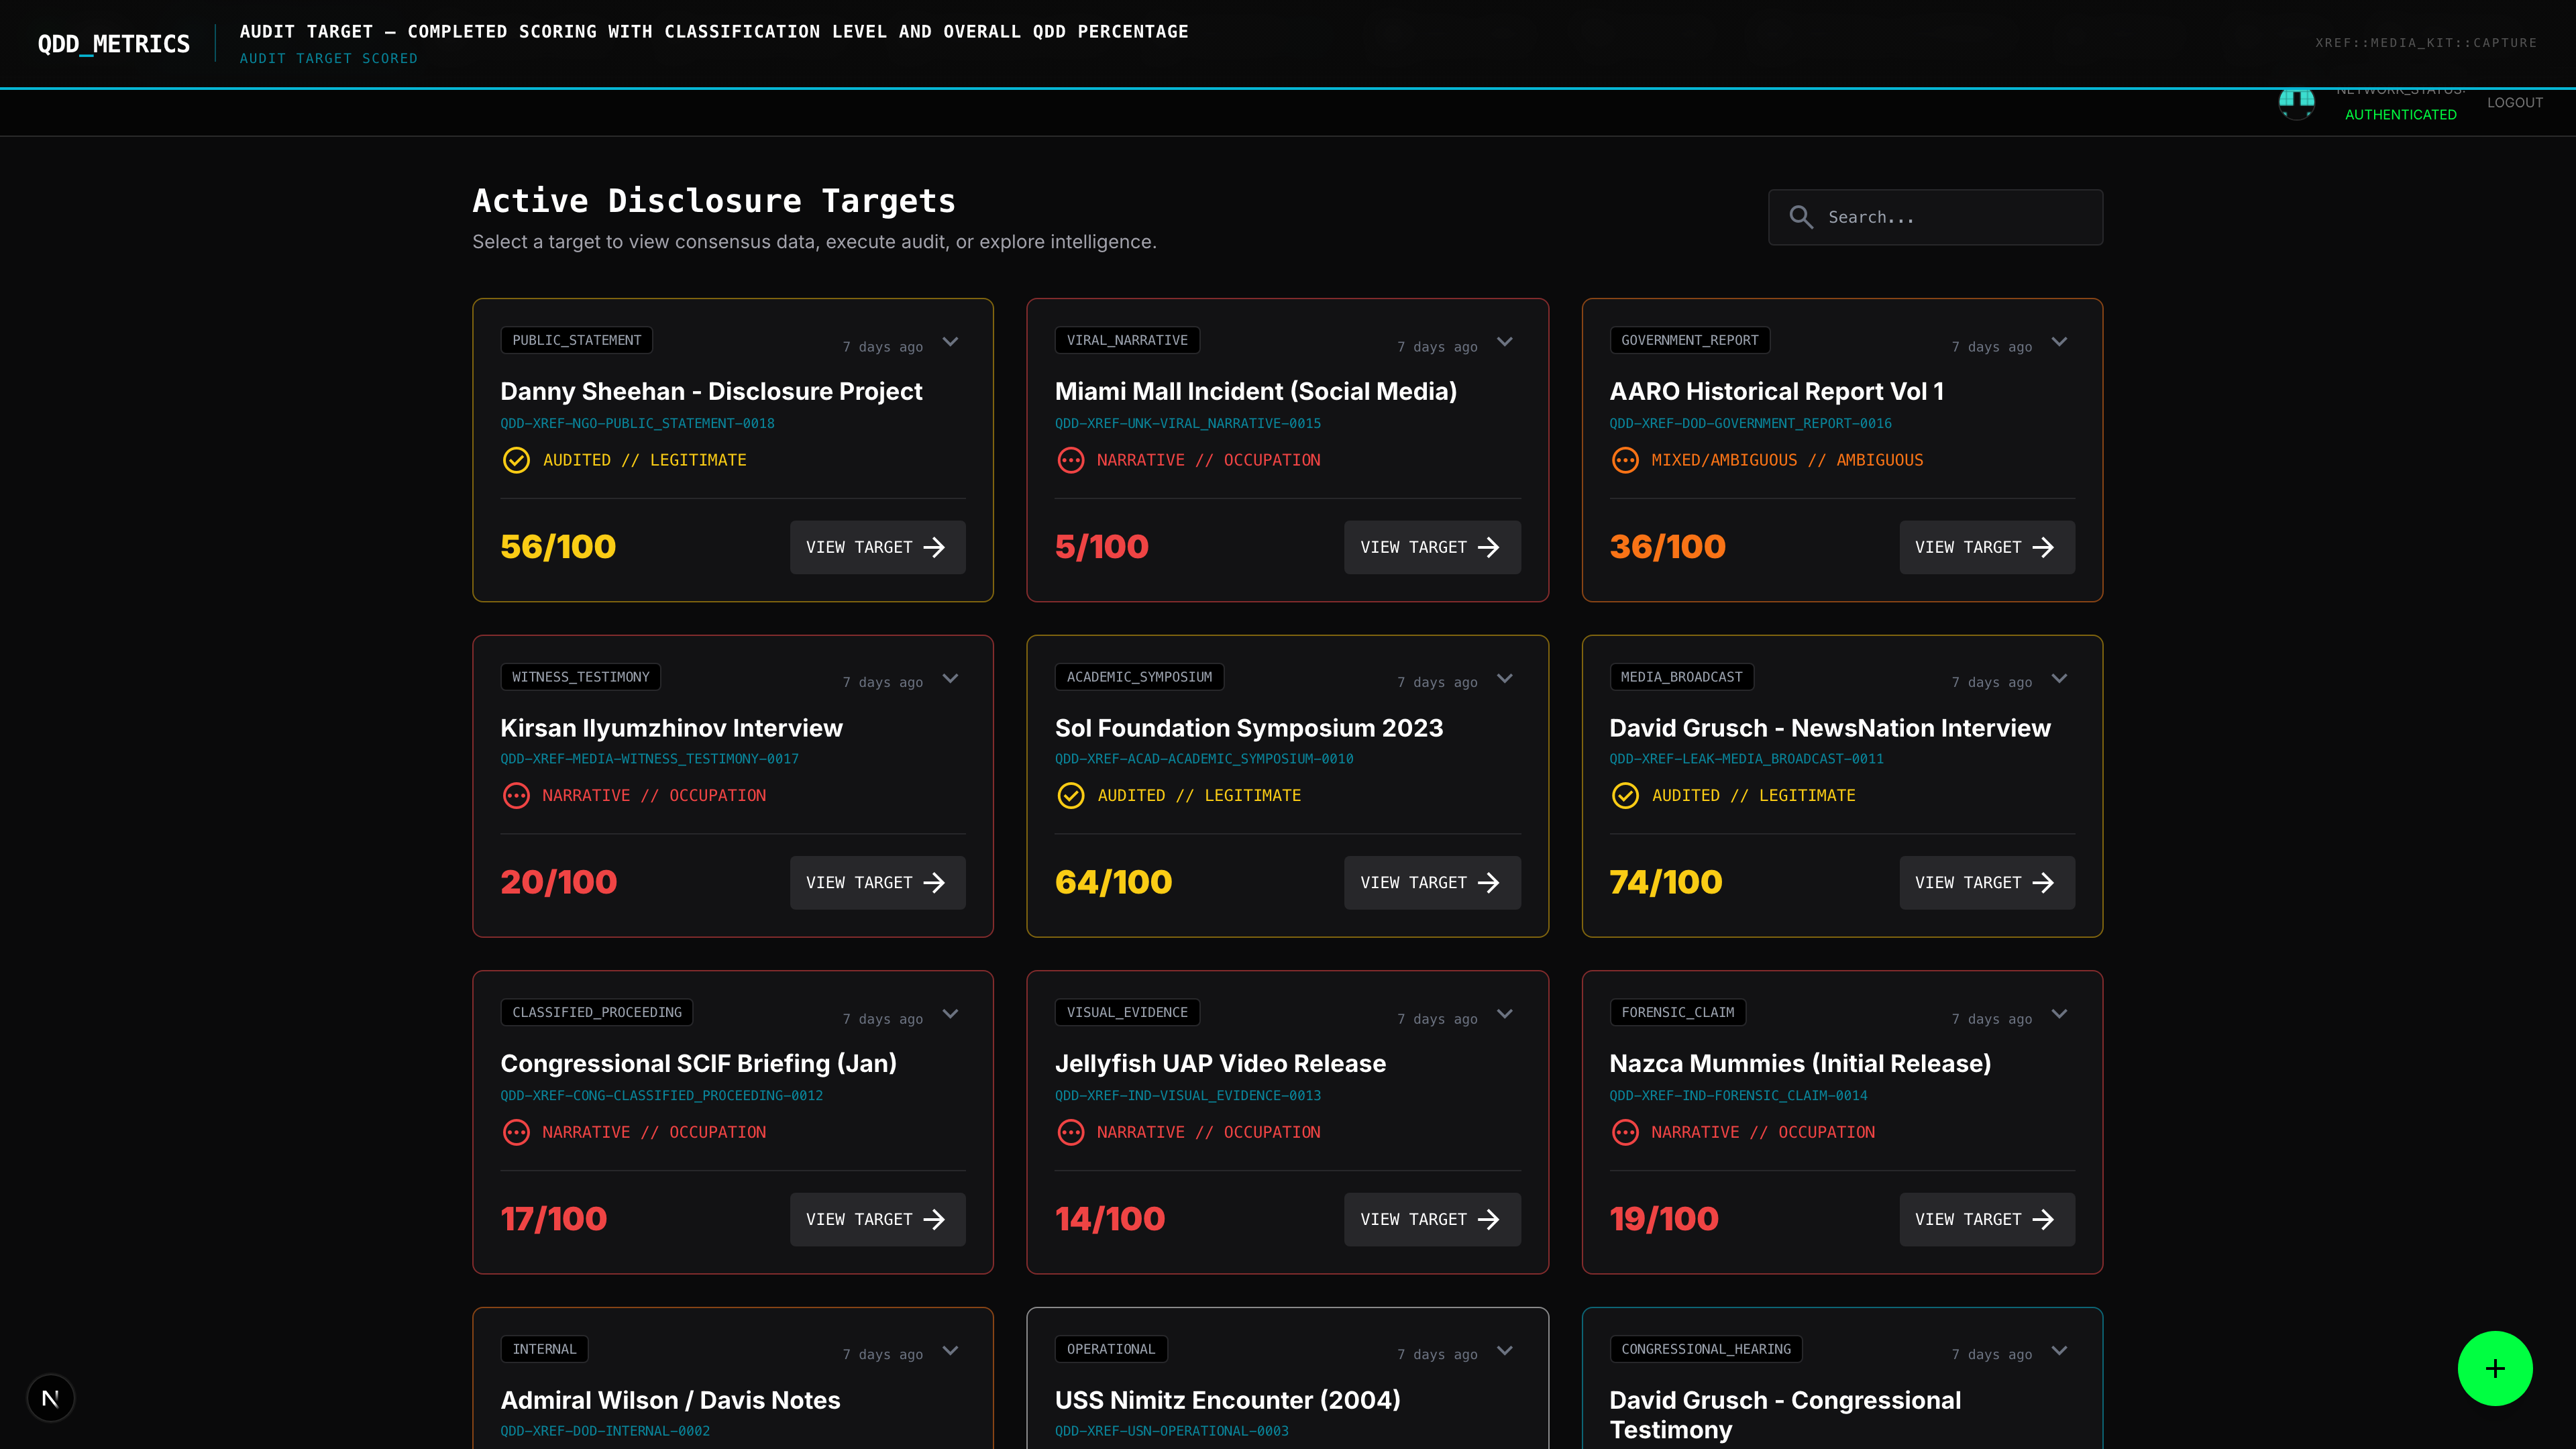The image size is (2576, 1449).
Task: Expand the Jellyfish UAP Video card chevron
Action: [x=1504, y=1014]
